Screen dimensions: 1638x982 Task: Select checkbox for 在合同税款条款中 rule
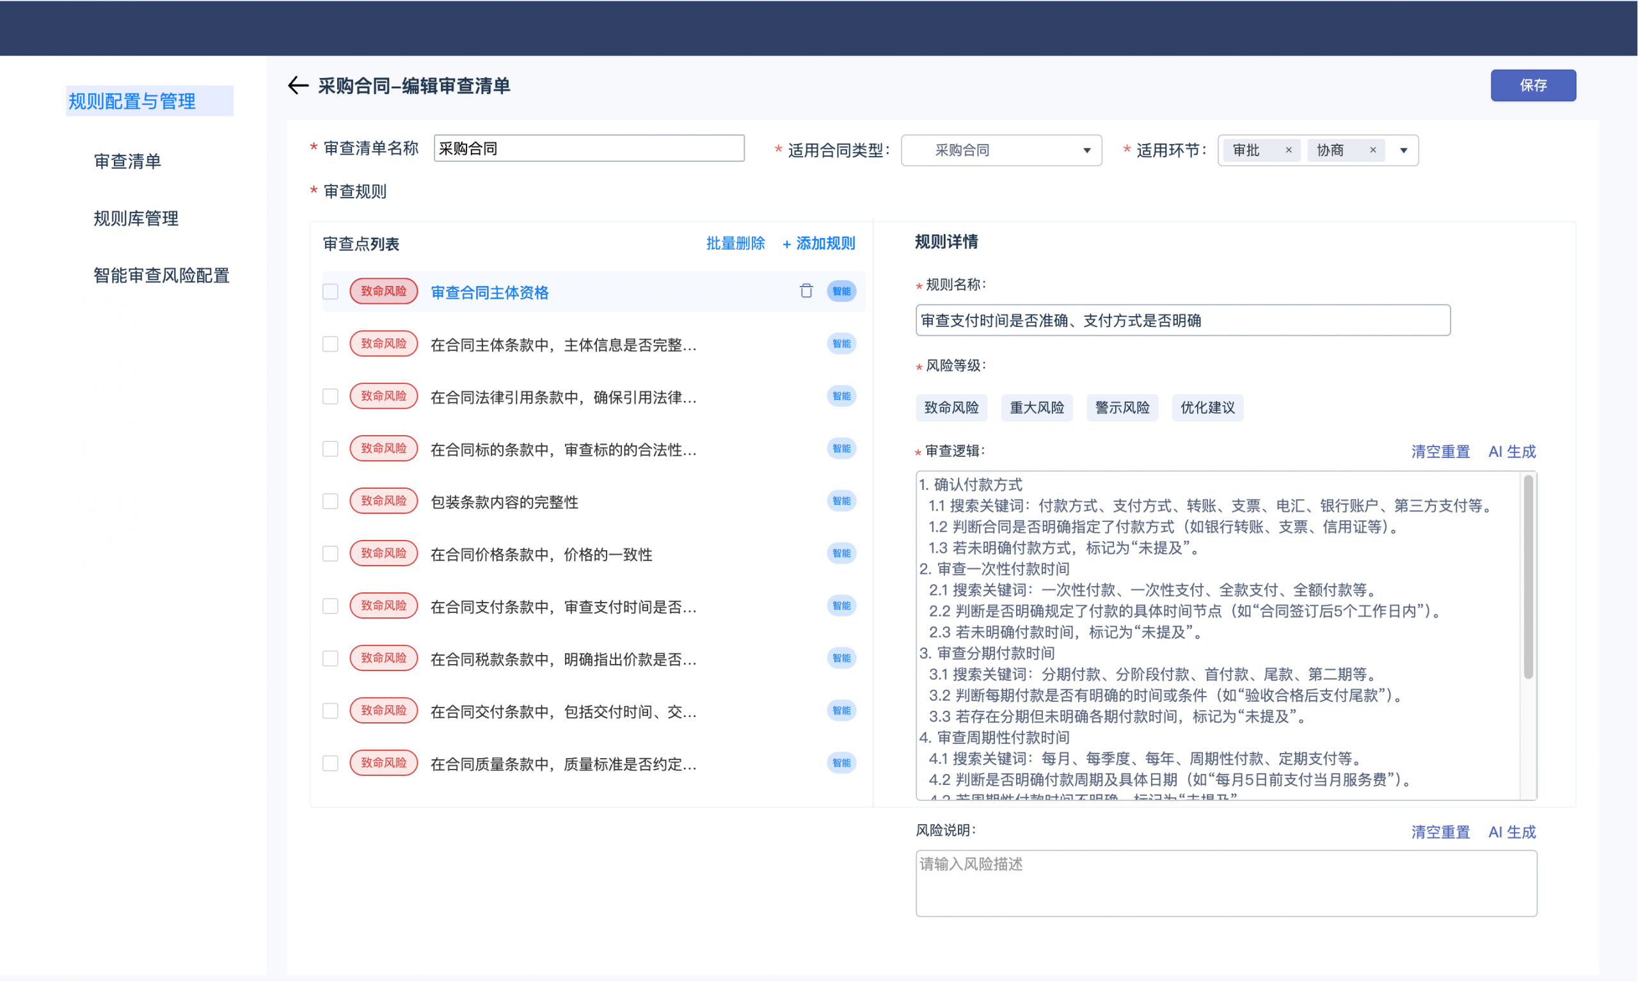coord(330,658)
